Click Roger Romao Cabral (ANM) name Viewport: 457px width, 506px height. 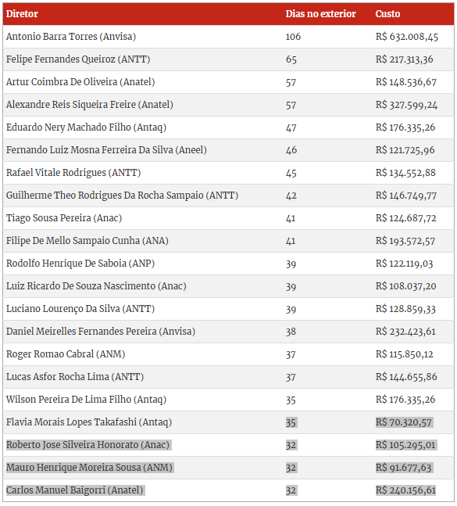tap(66, 354)
